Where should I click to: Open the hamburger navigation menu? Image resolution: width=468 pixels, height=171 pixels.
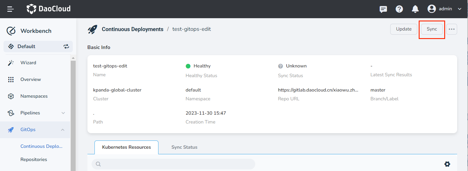click(11, 9)
